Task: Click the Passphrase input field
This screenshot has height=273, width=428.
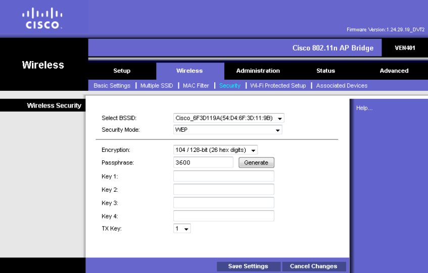Action: click(x=203, y=162)
